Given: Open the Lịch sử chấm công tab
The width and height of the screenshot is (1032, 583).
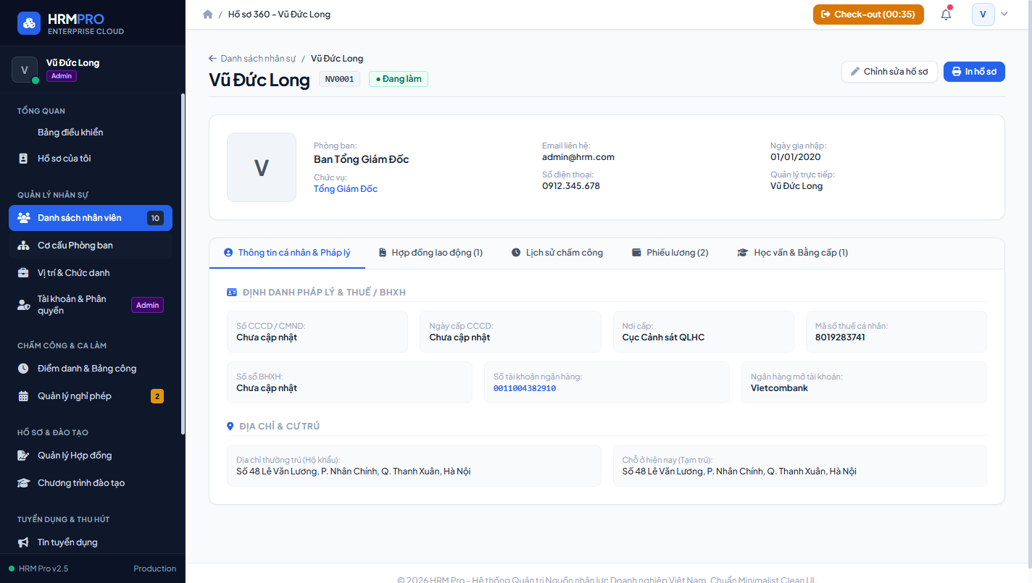Looking at the screenshot, I should pos(557,253).
